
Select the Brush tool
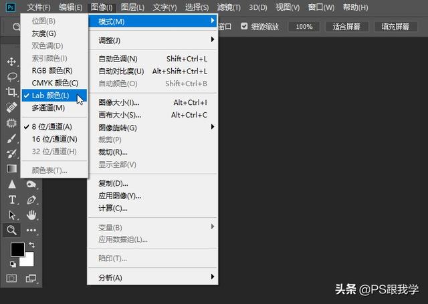pyautogui.click(x=11, y=138)
